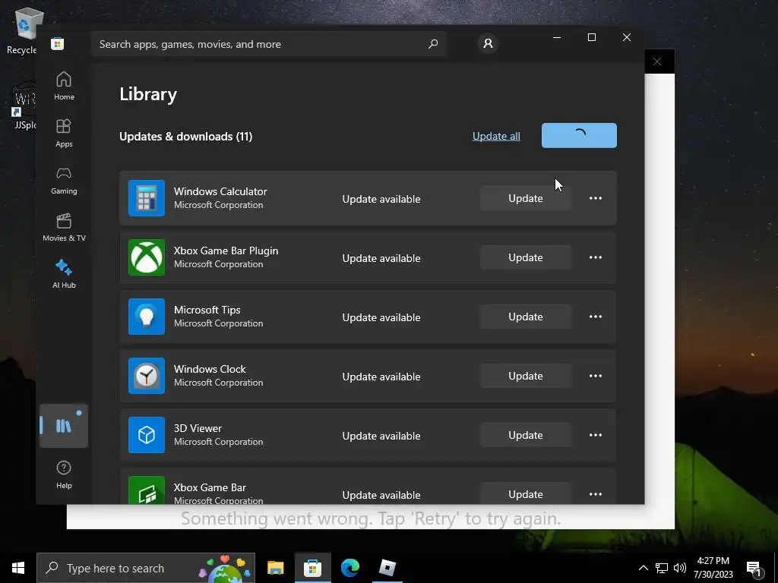Open more options for 3D Viewer

click(596, 435)
